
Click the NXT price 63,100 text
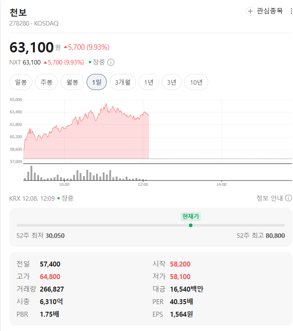[31, 62]
